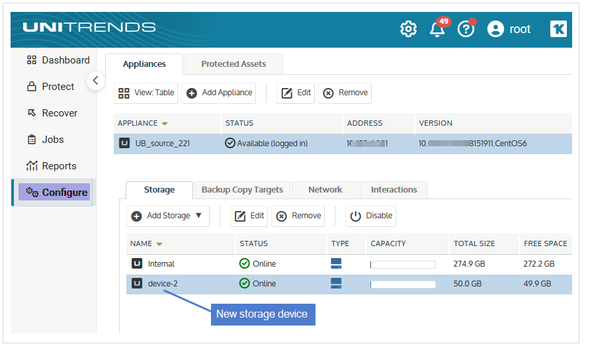
Task: Collapse the sidebar with the chevron arrow
Action: point(95,80)
